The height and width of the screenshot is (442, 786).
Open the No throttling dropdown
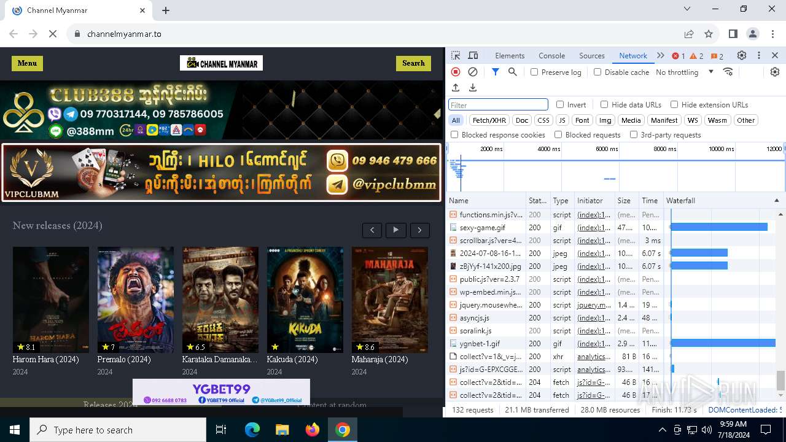(x=685, y=72)
